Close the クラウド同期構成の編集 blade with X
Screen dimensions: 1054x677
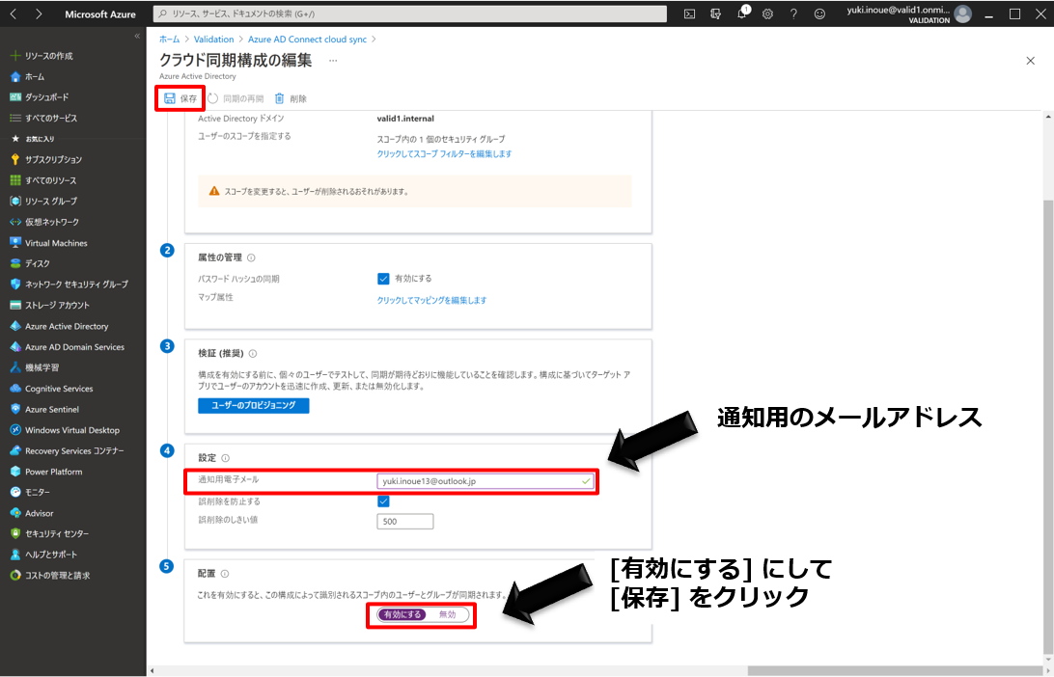[1030, 61]
